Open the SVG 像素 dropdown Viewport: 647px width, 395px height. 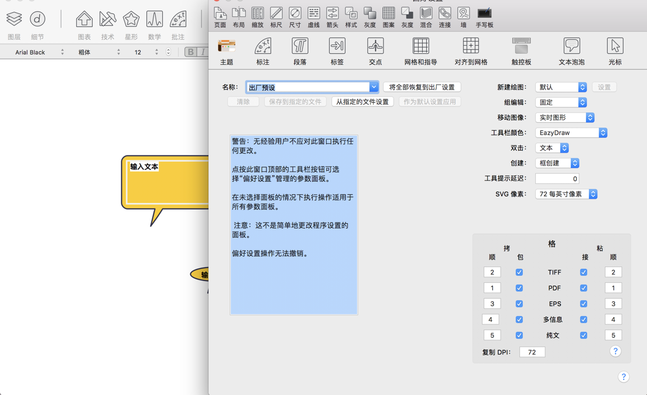click(566, 194)
